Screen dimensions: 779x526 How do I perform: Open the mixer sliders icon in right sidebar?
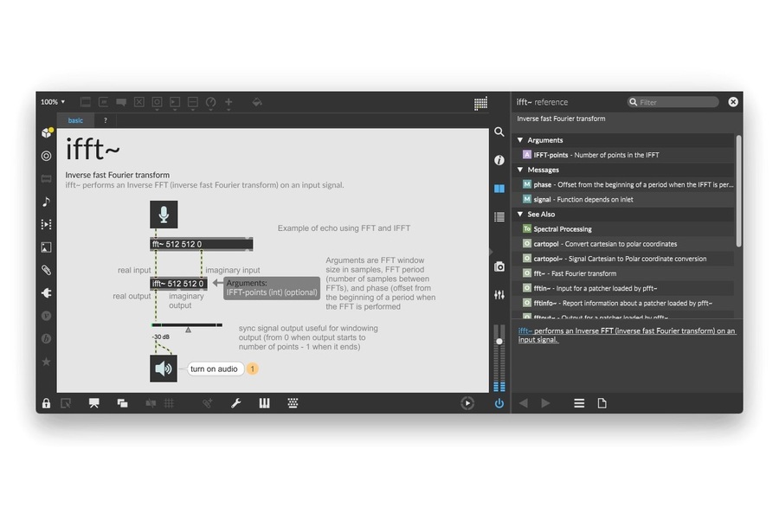click(x=499, y=295)
